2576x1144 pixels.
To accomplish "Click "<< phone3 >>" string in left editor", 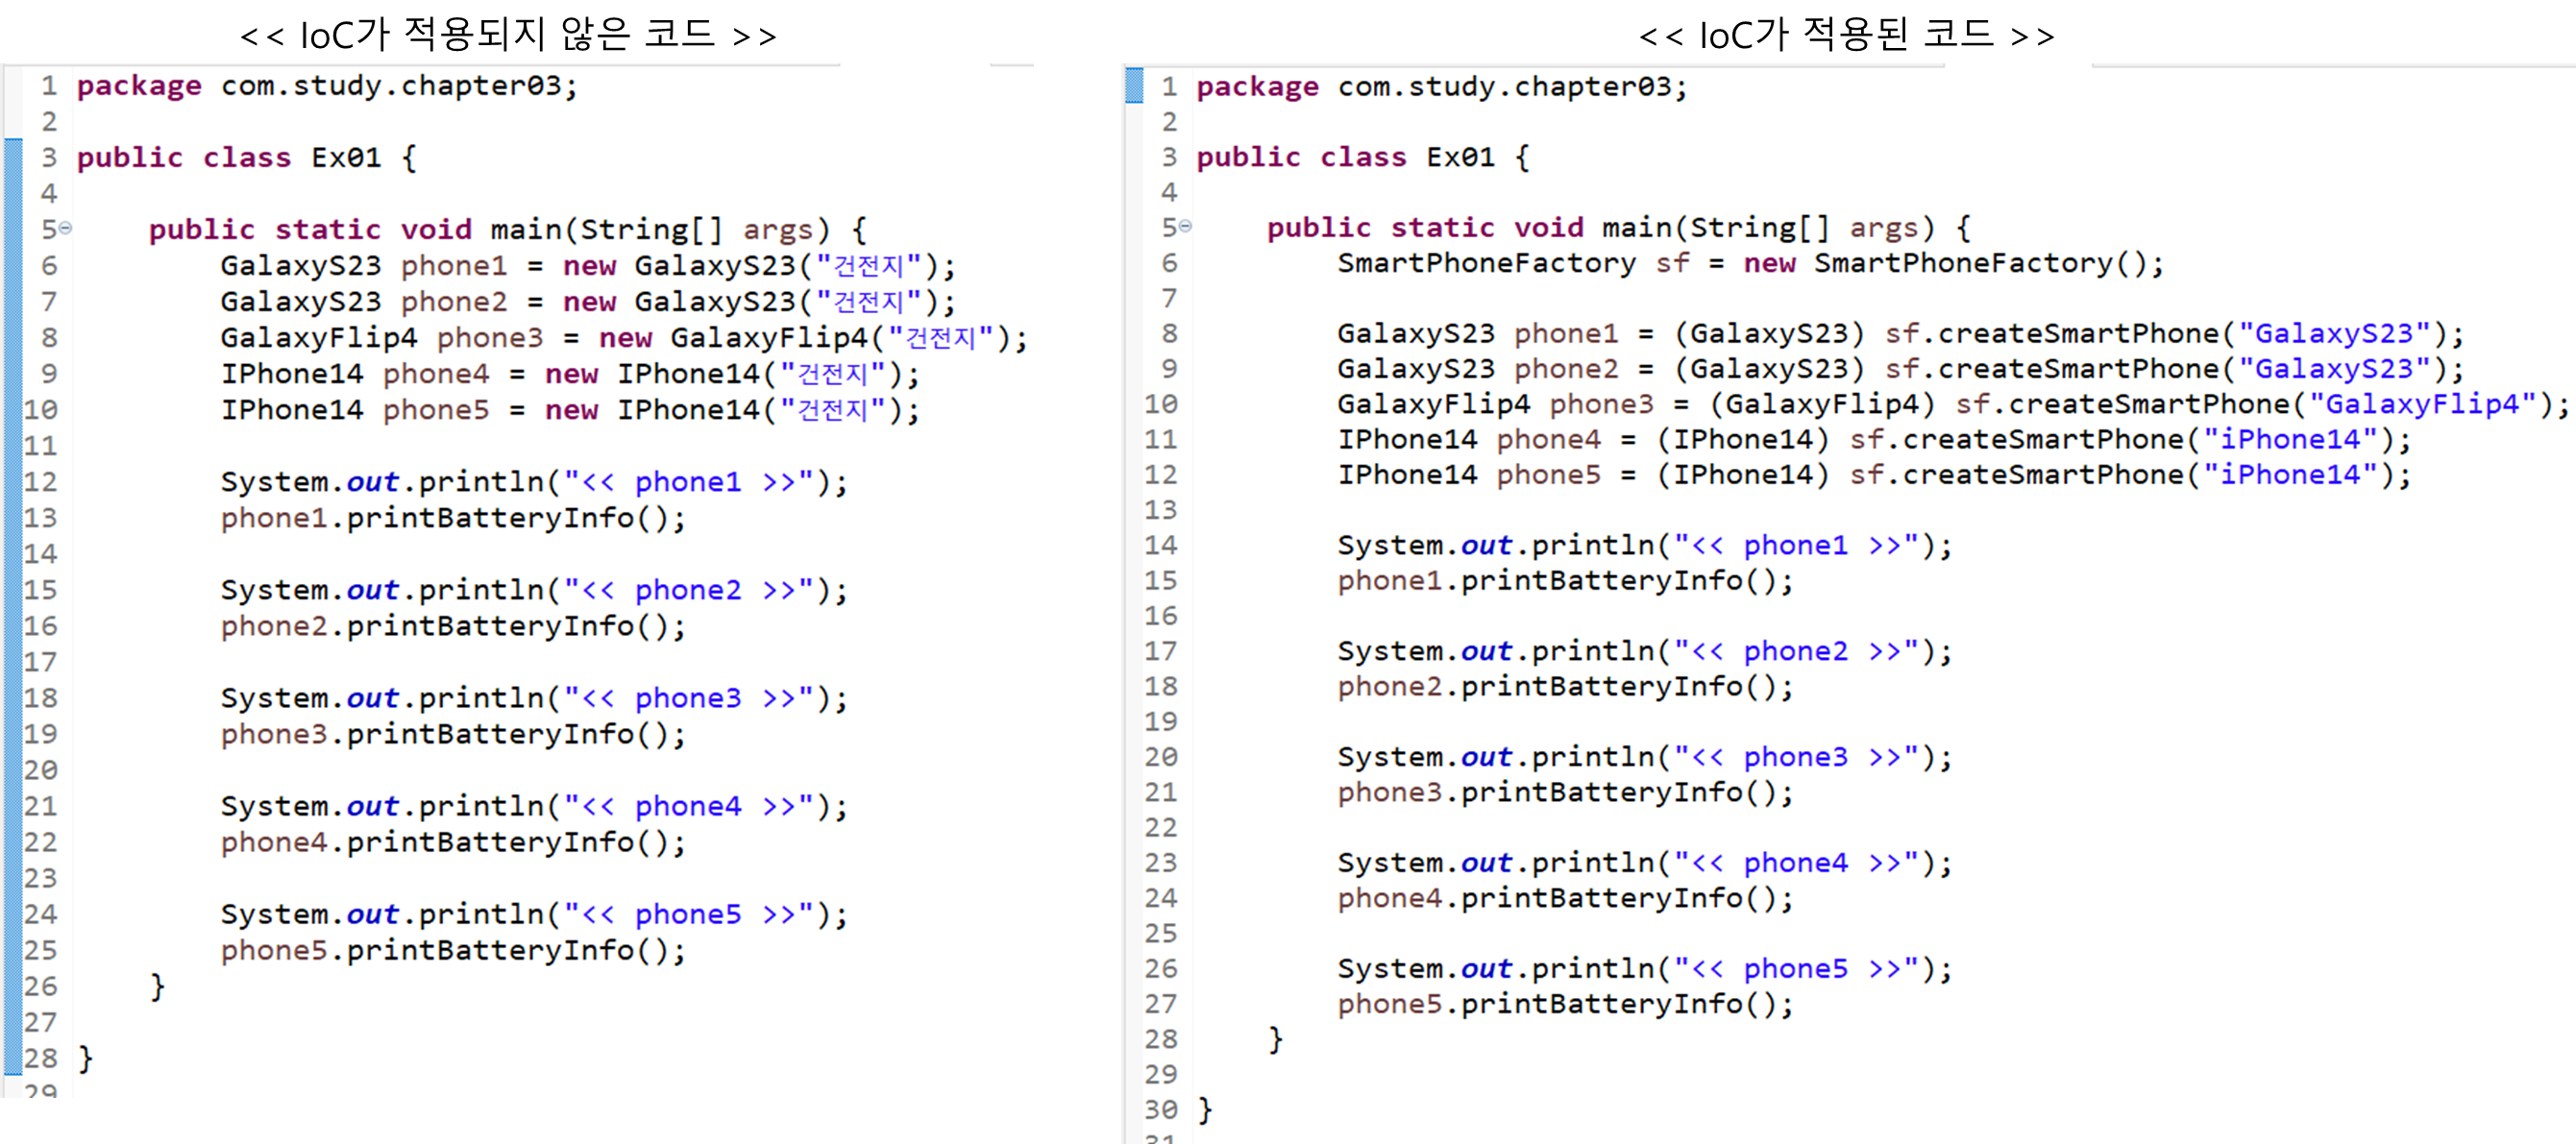I will pyautogui.click(x=688, y=698).
